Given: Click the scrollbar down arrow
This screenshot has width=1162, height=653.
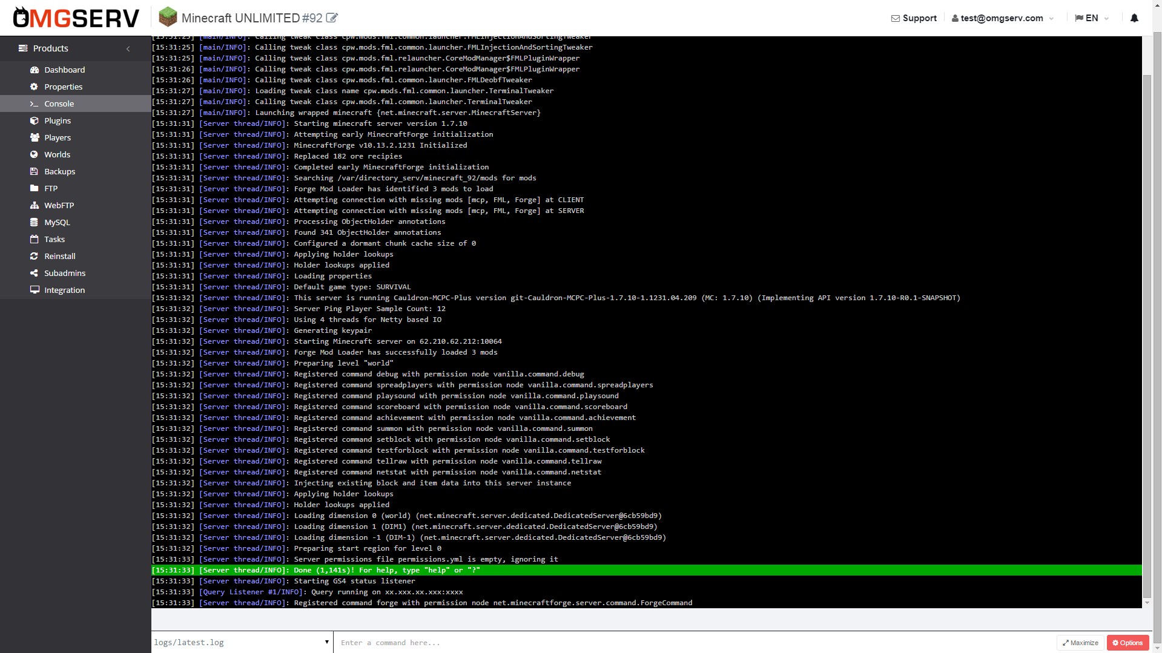Looking at the screenshot, I should pos(1147,603).
